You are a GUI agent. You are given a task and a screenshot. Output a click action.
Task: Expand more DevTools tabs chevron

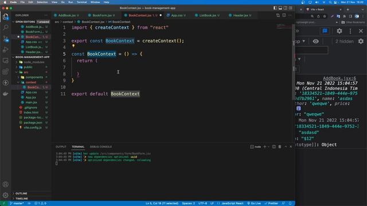(298, 31)
